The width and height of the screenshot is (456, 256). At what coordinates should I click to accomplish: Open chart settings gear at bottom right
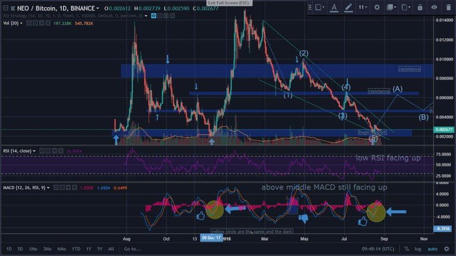click(x=446, y=249)
